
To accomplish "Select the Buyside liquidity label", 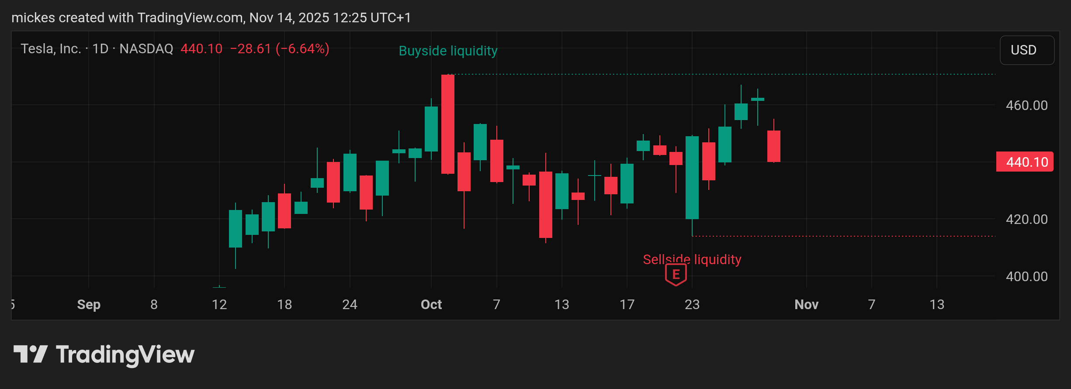I will click(x=448, y=51).
